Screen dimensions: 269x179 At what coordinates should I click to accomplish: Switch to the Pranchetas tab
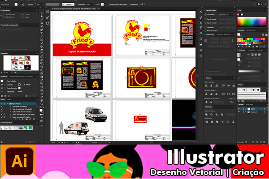[x=250, y=104]
